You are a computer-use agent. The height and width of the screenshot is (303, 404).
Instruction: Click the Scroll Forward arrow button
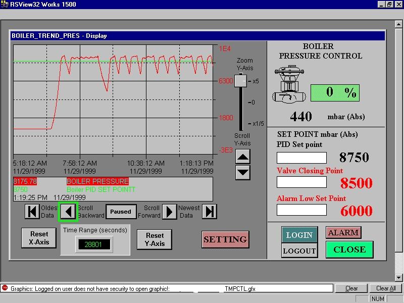click(169, 212)
